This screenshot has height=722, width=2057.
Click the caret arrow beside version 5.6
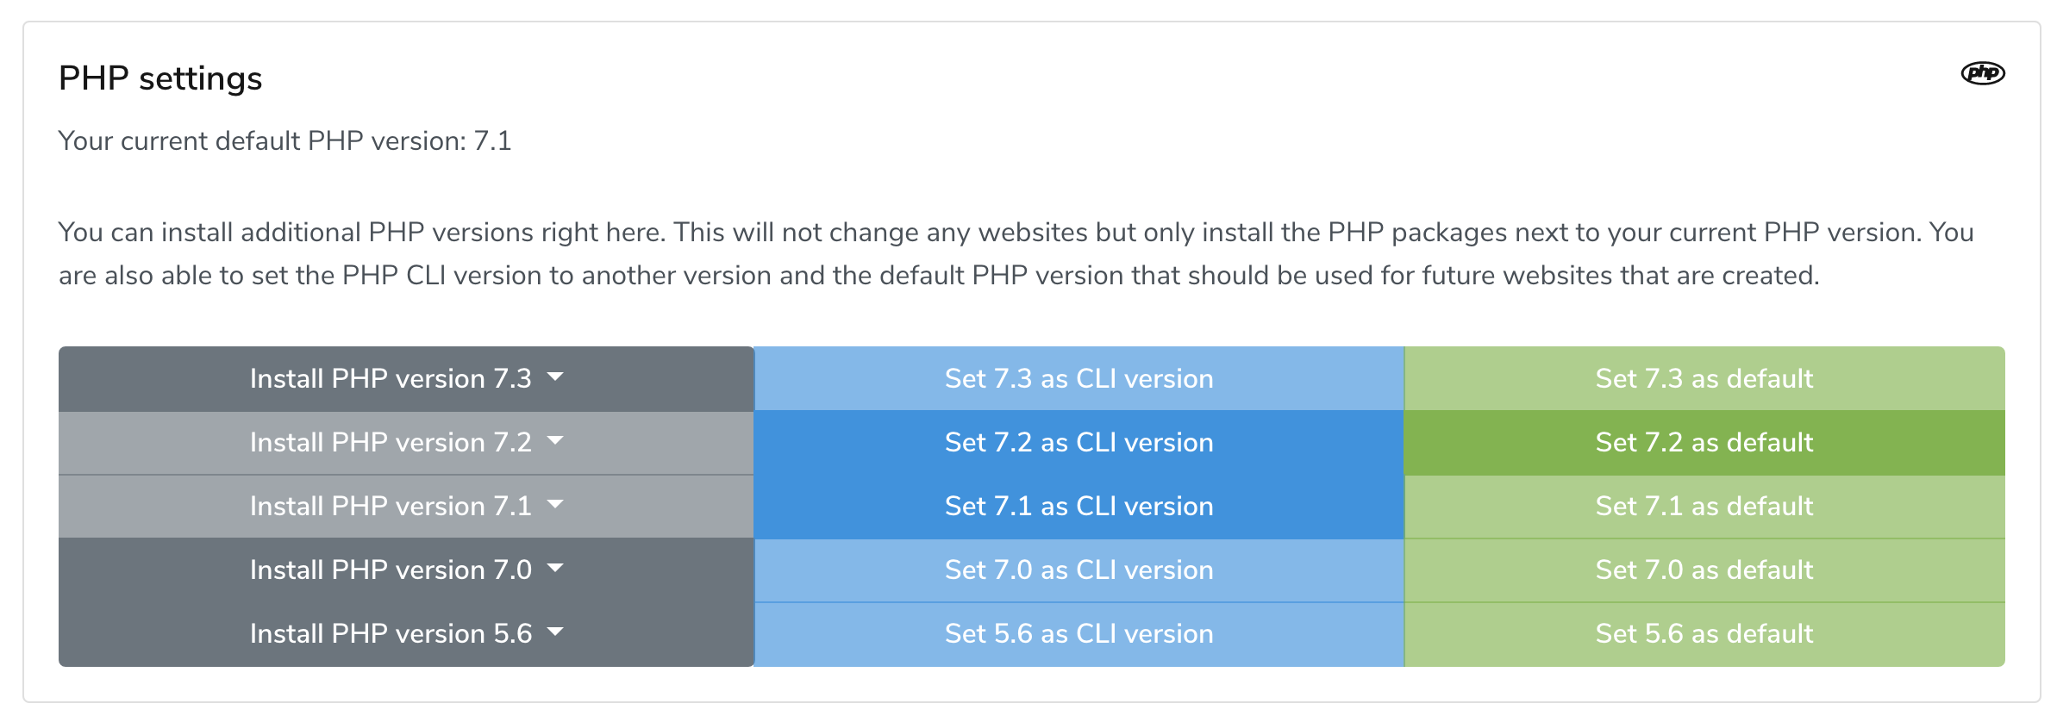(555, 632)
